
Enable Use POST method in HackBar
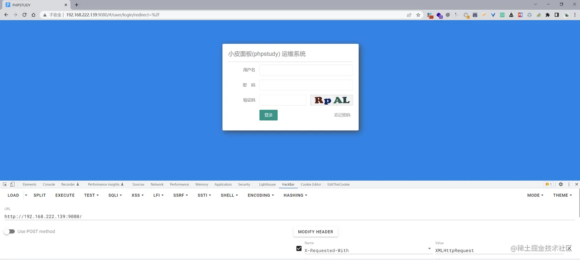(10, 231)
